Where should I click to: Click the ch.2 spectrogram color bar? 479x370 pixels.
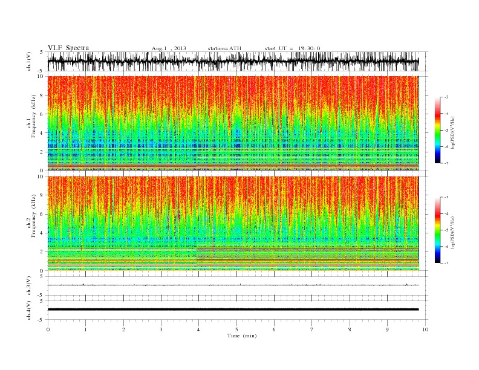pyautogui.click(x=438, y=230)
